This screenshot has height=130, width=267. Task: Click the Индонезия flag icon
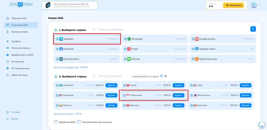(x=128, y=95)
